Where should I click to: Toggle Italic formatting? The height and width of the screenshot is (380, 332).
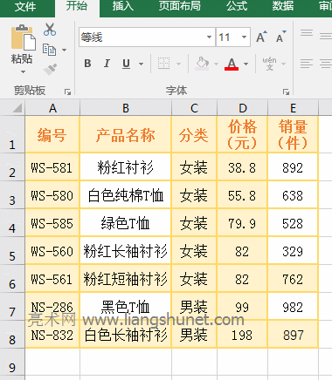tap(107, 64)
